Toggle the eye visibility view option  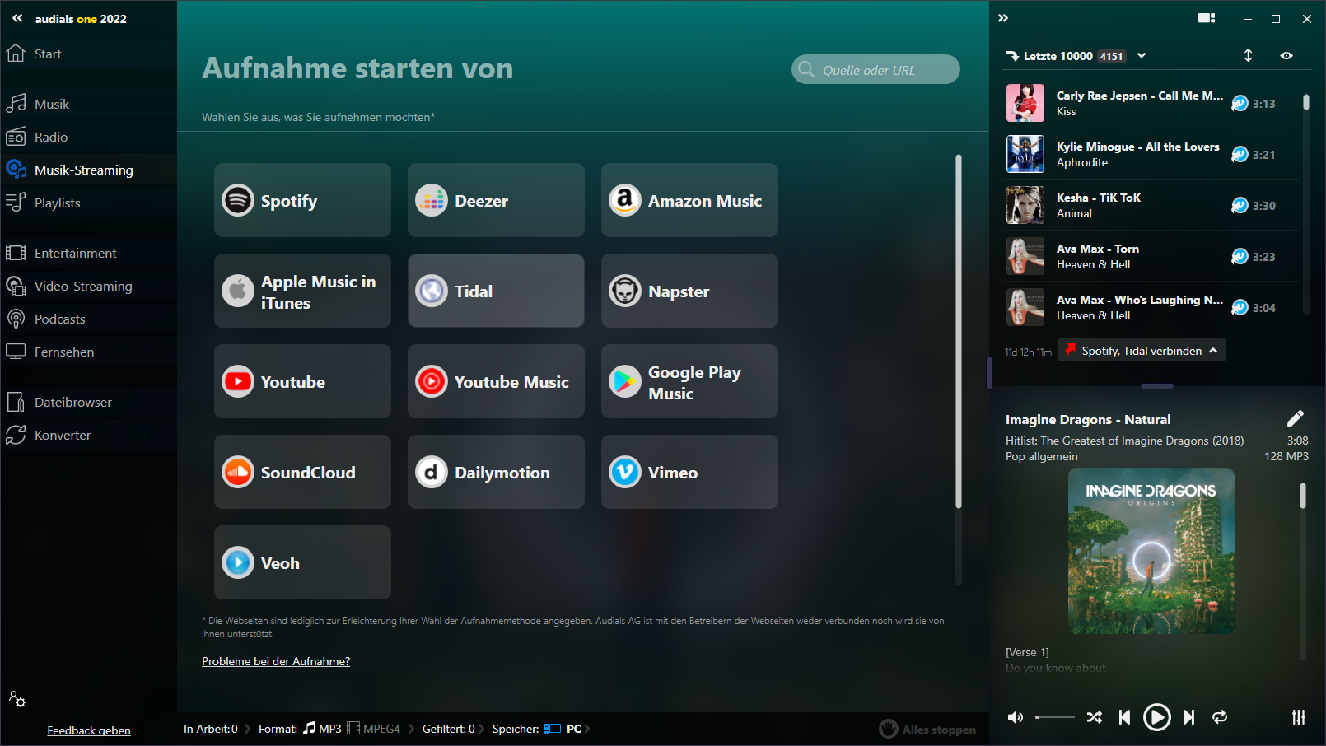(1286, 55)
